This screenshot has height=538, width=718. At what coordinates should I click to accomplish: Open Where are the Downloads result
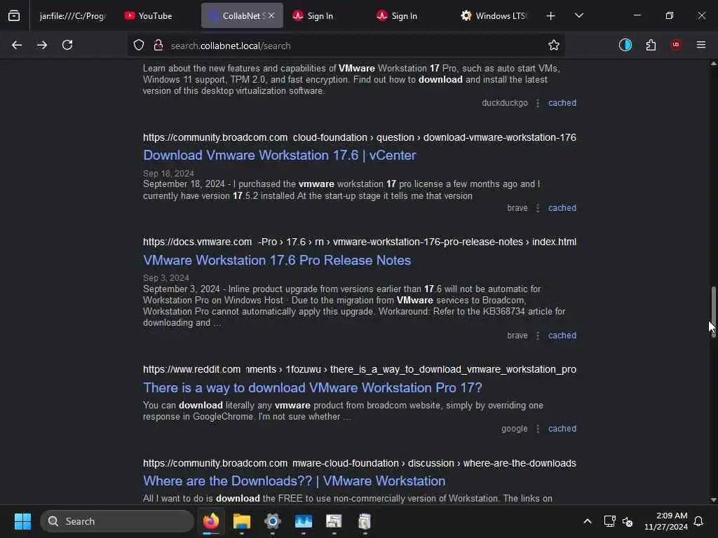[294, 481]
